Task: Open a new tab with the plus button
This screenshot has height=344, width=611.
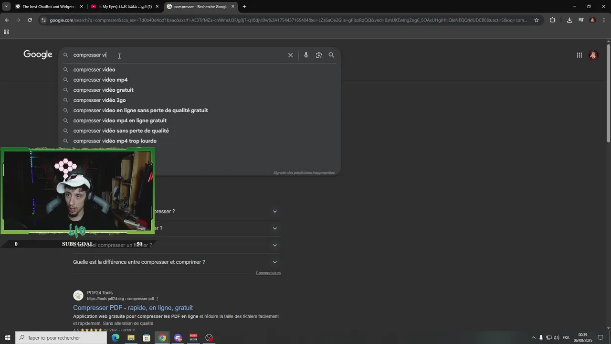Action: click(x=244, y=7)
